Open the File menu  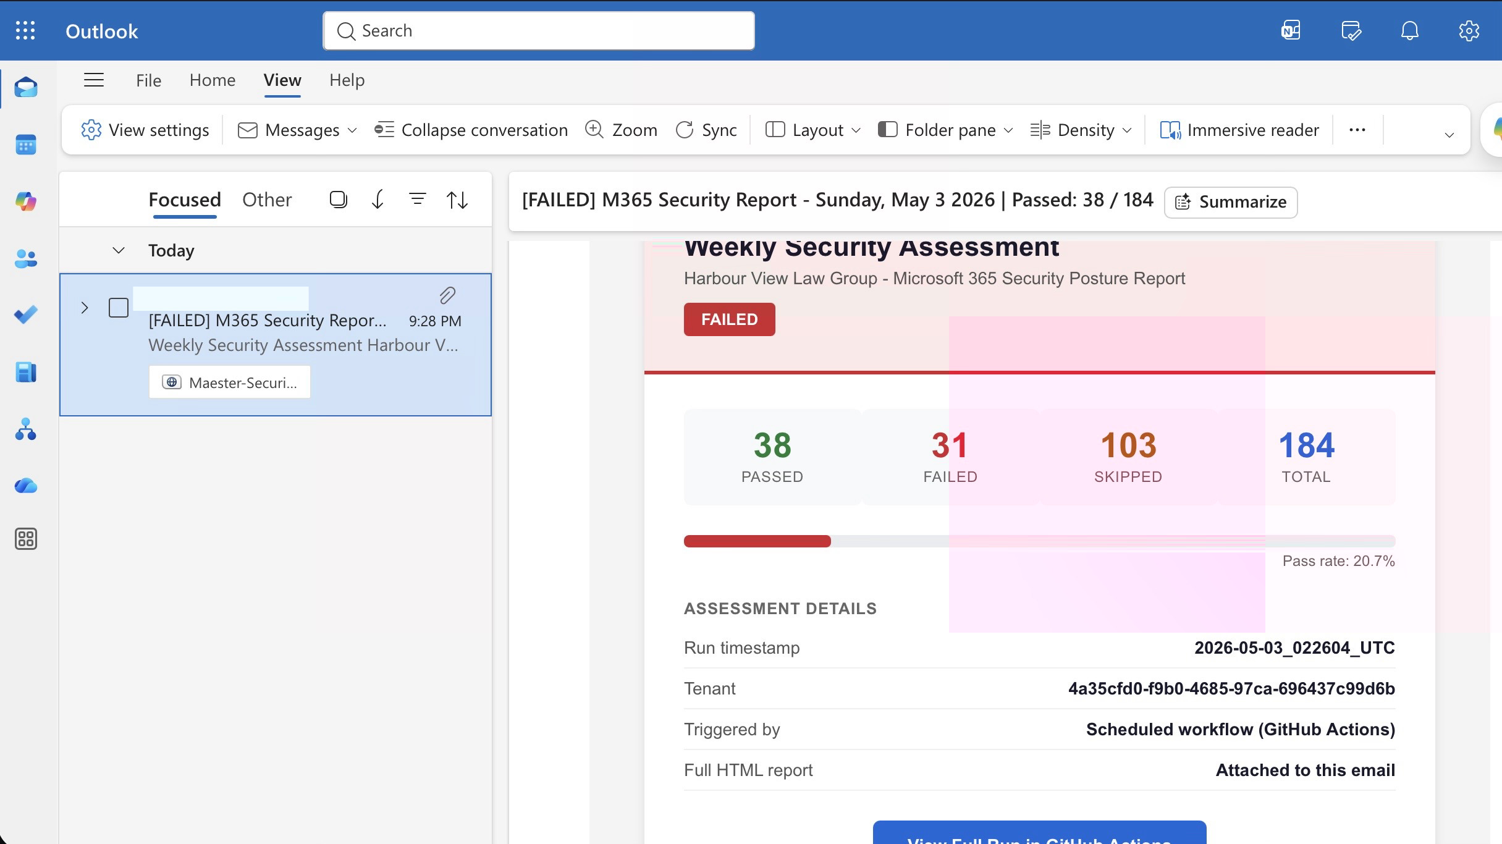148,80
